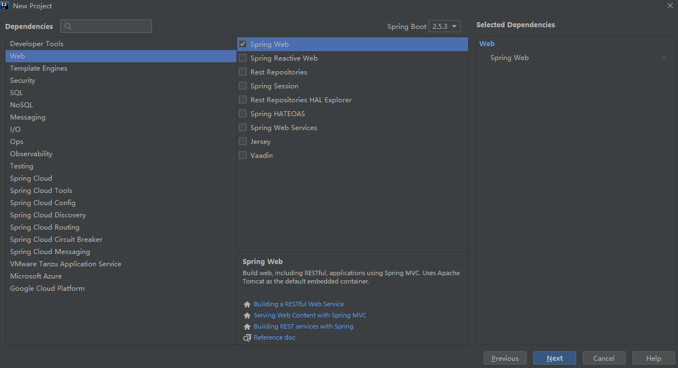Image resolution: width=678 pixels, height=368 pixels.
Task: Select the Testing category
Action: point(121,166)
